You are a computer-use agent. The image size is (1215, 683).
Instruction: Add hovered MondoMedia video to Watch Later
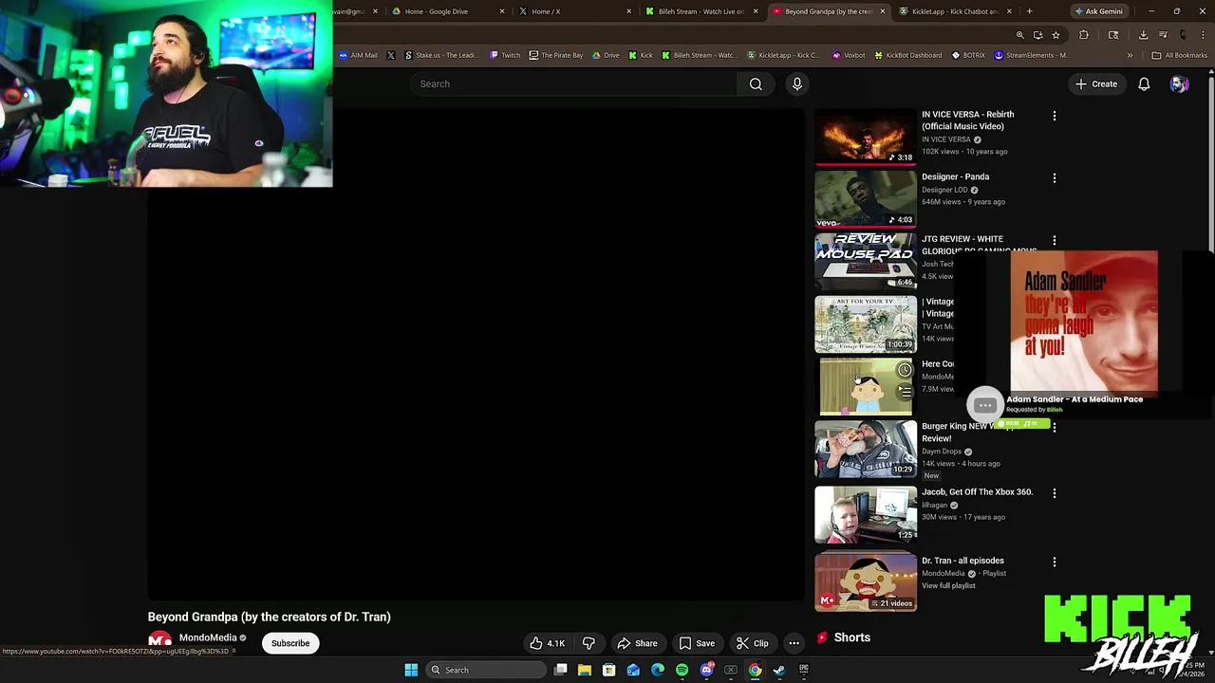click(x=905, y=370)
